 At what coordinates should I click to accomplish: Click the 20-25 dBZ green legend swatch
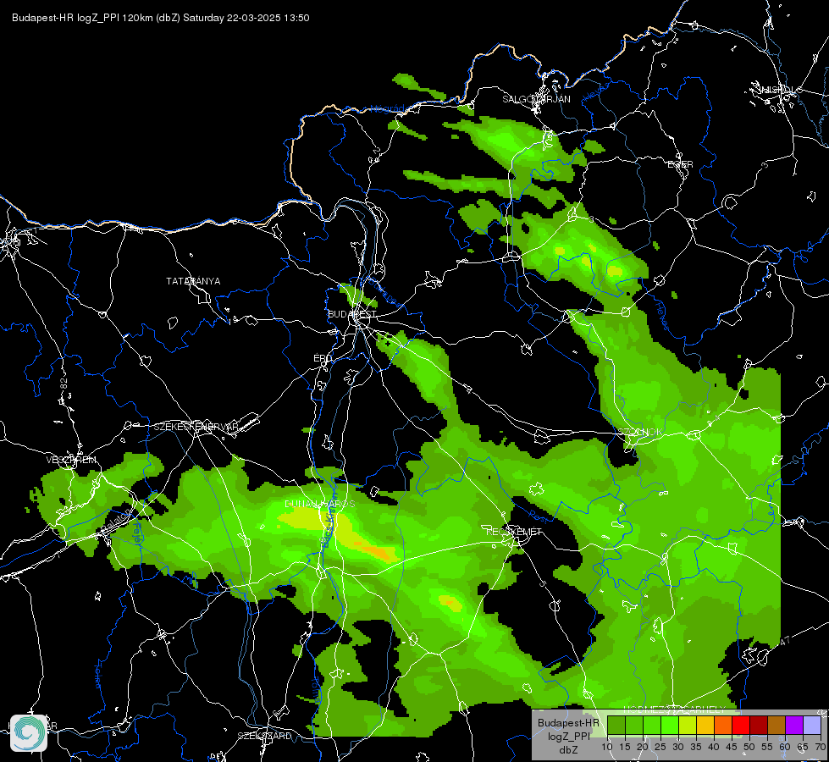[x=652, y=726]
